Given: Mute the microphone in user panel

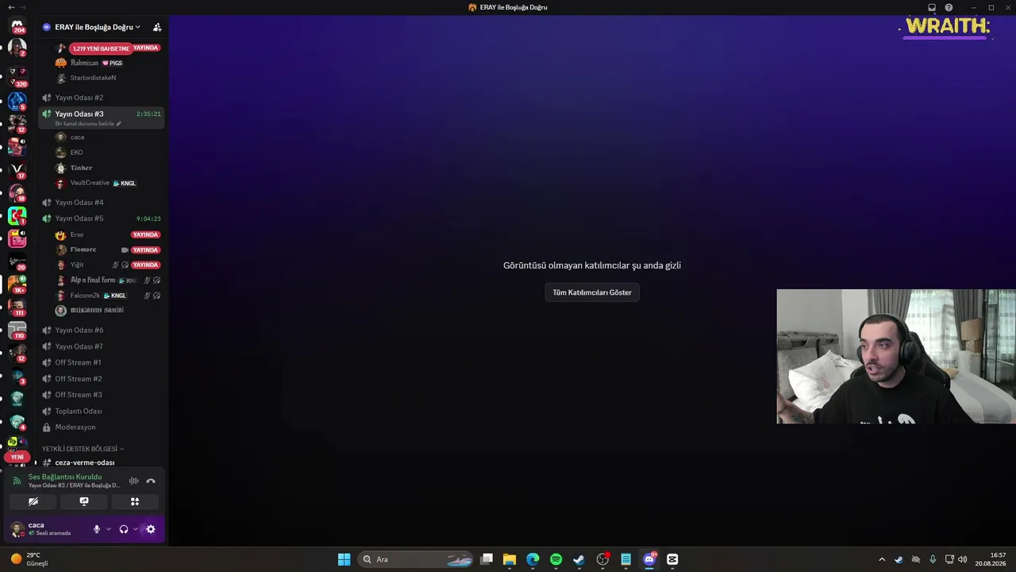Looking at the screenshot, I should [97, 529].
